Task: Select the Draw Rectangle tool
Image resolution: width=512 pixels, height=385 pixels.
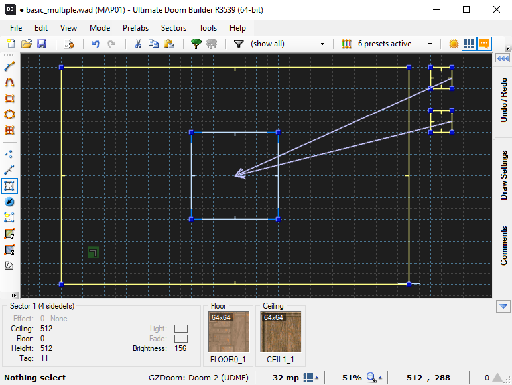Action: [9, 98]
